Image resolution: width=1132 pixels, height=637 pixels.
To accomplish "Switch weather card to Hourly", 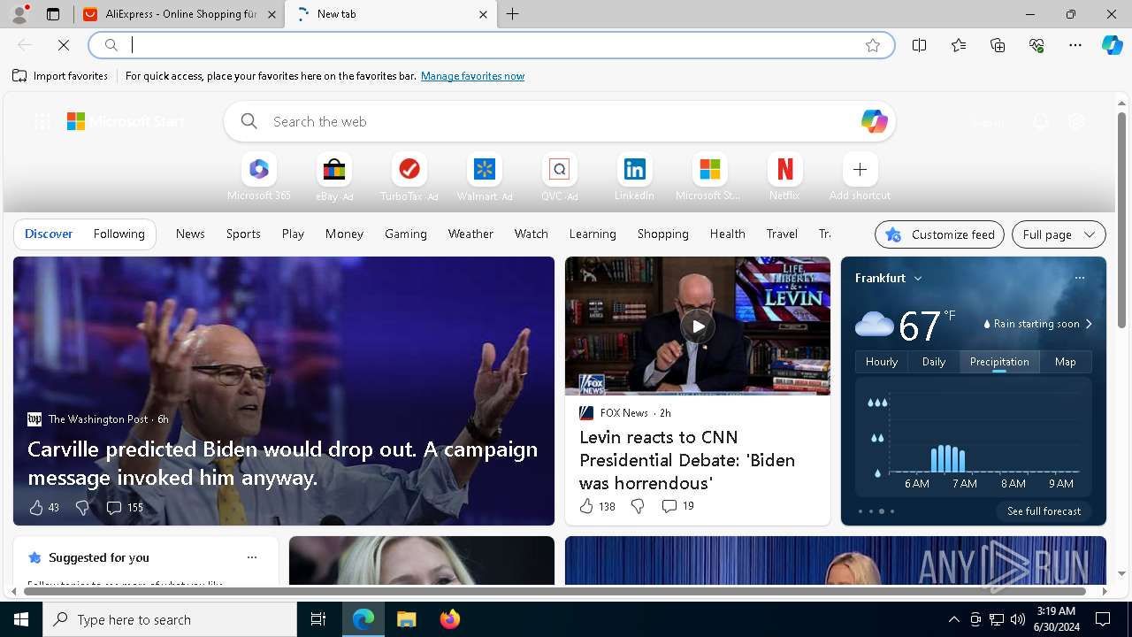I will point(882,362).
